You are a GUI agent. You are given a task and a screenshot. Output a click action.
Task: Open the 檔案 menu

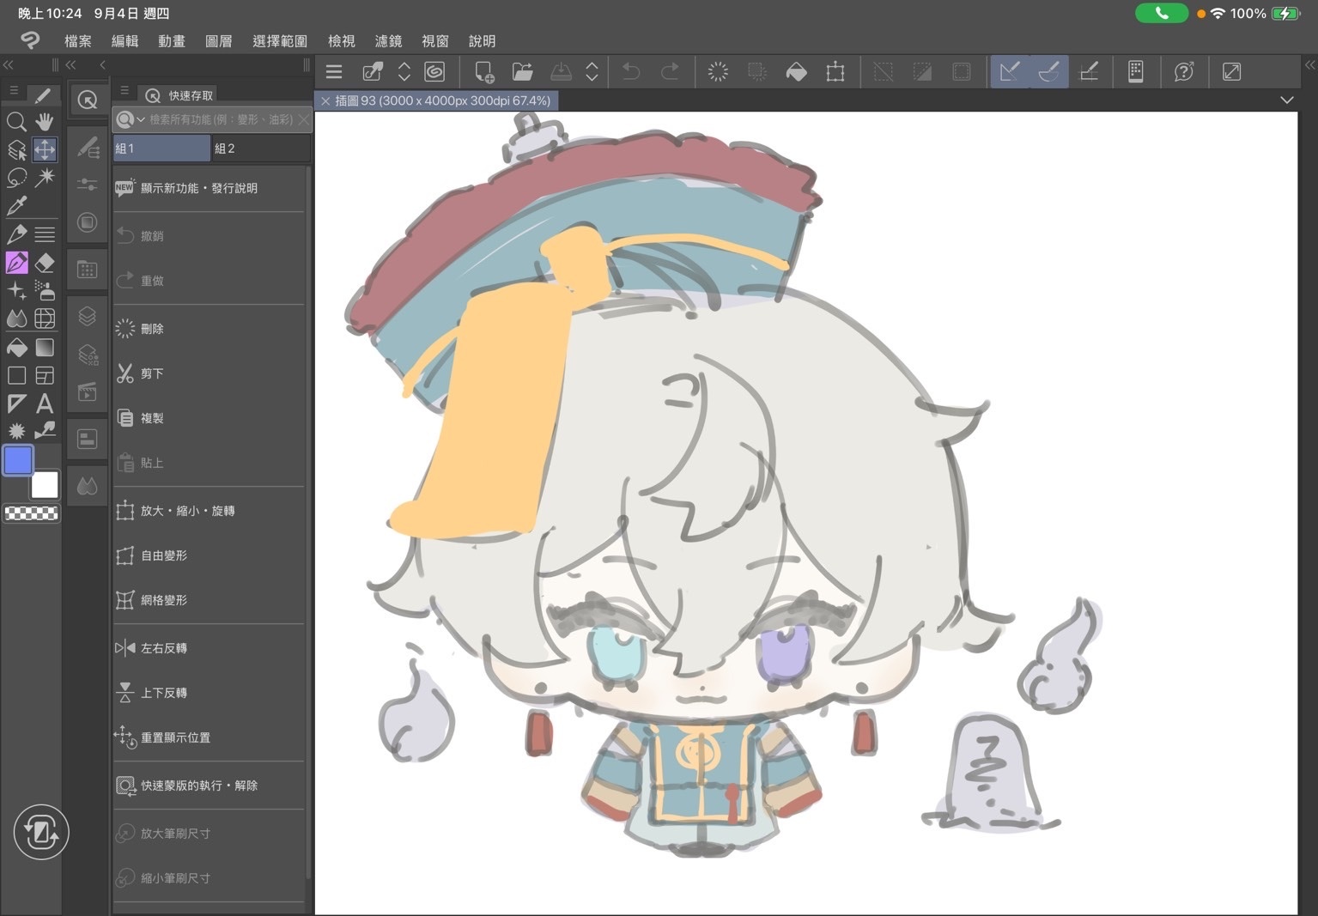click(x=78, y=41)
